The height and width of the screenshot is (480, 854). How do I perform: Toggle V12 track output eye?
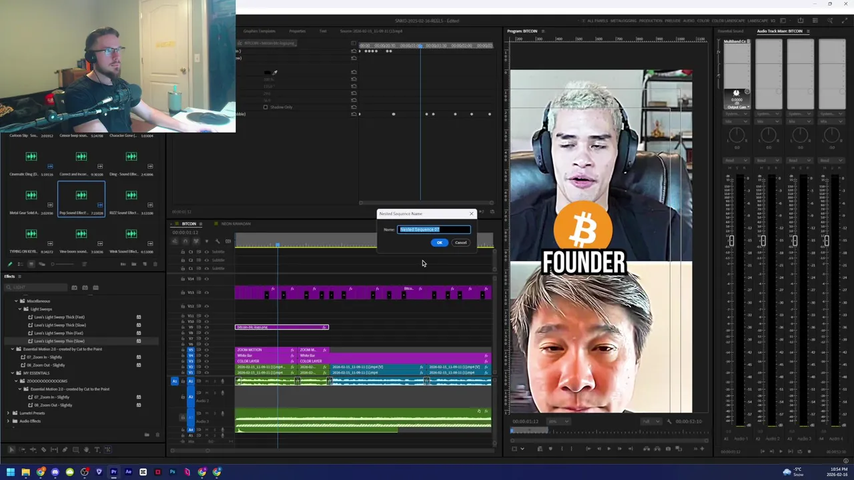coord(206,306)
